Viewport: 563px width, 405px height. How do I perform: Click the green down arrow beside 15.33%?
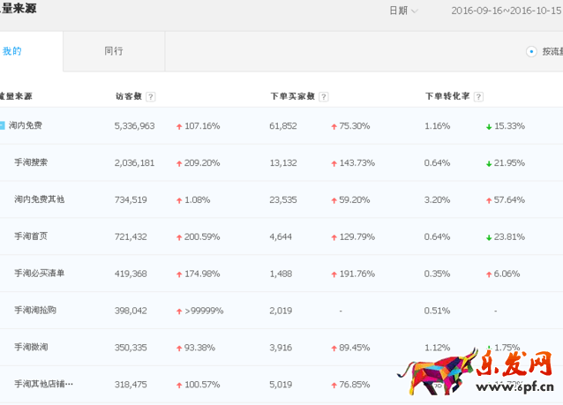(489, 126)
